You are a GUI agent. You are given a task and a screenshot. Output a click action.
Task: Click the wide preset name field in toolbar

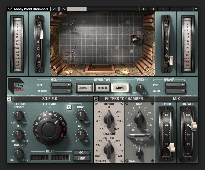(113, 9)
